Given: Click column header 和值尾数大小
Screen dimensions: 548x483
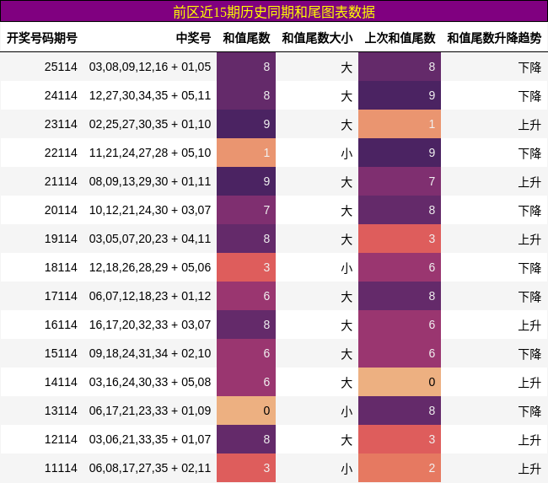Looking at the screenshot, I should (317, 38).
